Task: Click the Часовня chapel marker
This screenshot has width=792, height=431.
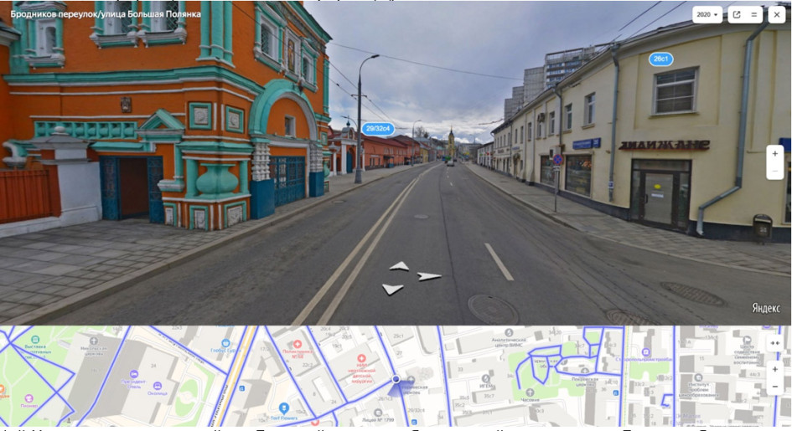Action: [530, 393]
